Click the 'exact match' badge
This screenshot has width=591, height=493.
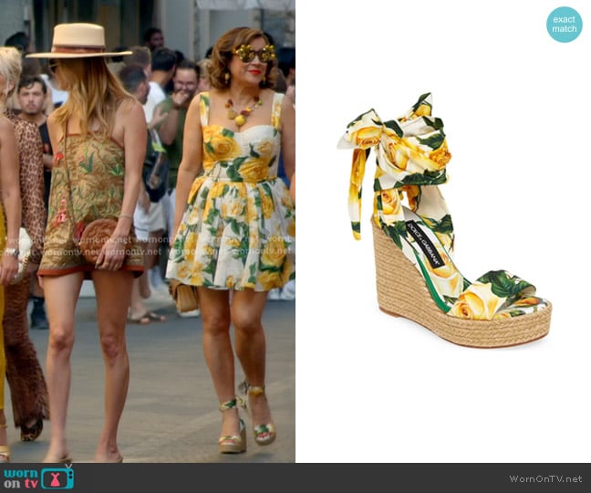tap(565, 24)
